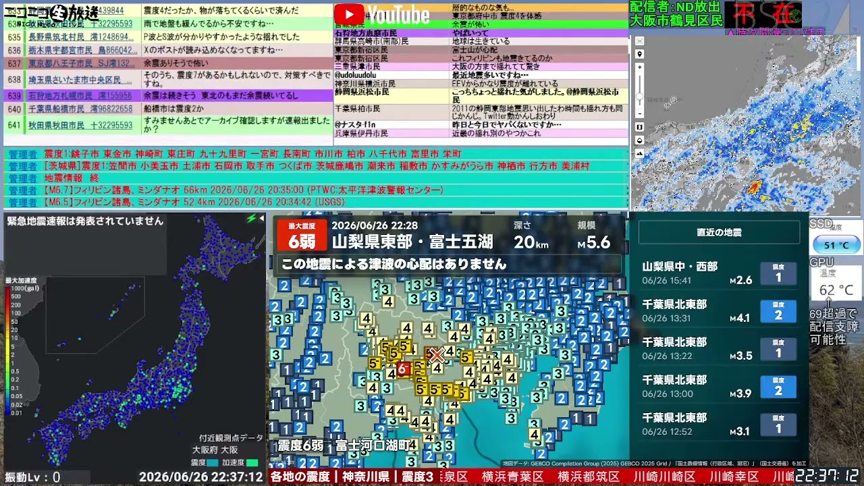This screenshot has width=864, height=486.
Task: Click the SSD 51 °C temperature gauge
Action: (836, 245)
